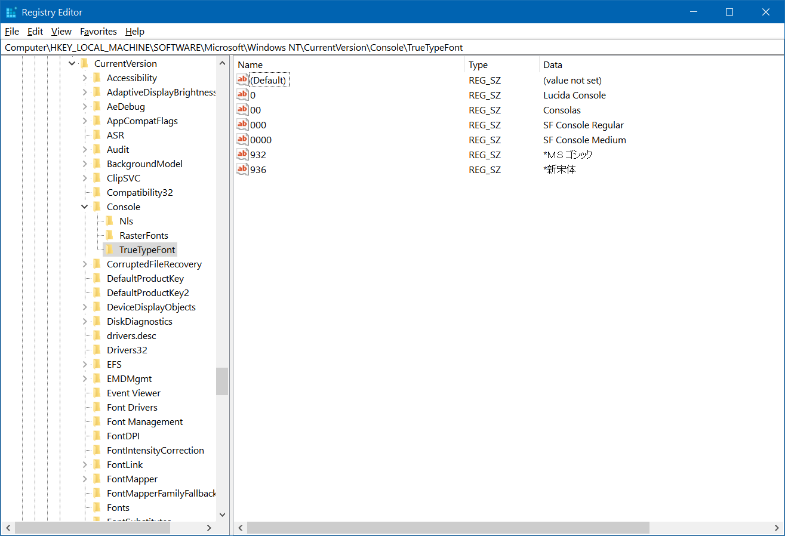
Task: Click the string icon of value 00
Action: click(x=242, y=109)
